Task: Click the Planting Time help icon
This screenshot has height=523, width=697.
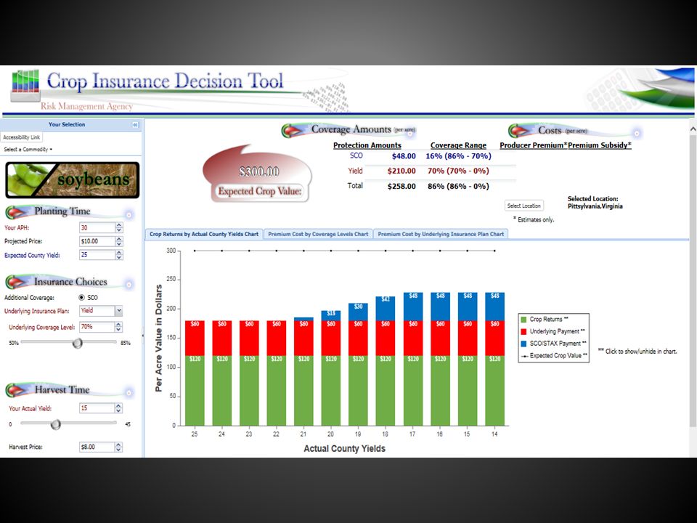Action: [129, 215]
